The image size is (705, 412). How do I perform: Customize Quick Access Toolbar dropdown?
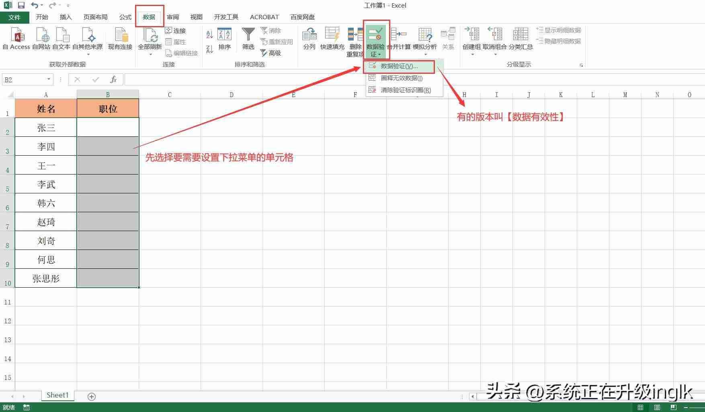click(68, 6)
